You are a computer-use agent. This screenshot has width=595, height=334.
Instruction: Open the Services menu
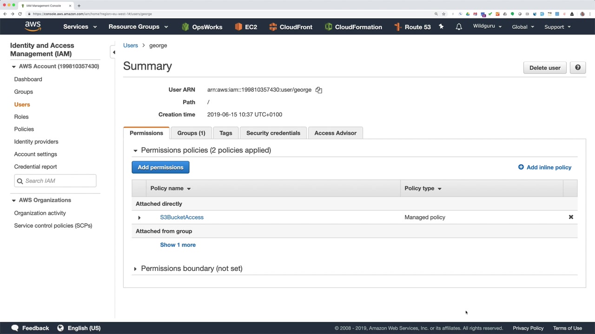[80, 27]
